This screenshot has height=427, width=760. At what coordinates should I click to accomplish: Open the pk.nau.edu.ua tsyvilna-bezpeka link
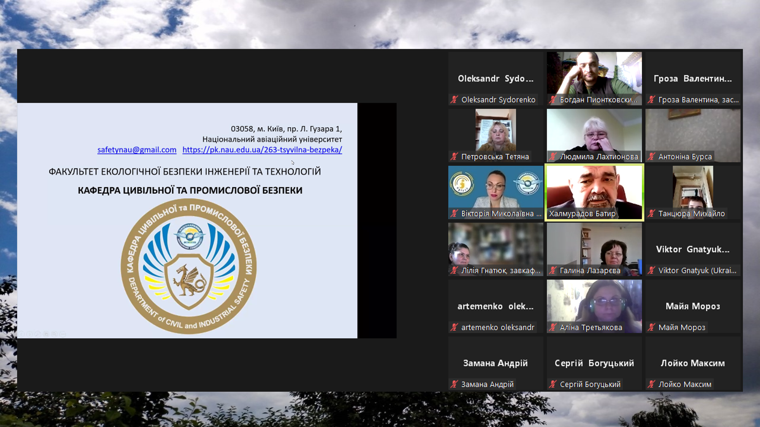click(x=262, y=150)
